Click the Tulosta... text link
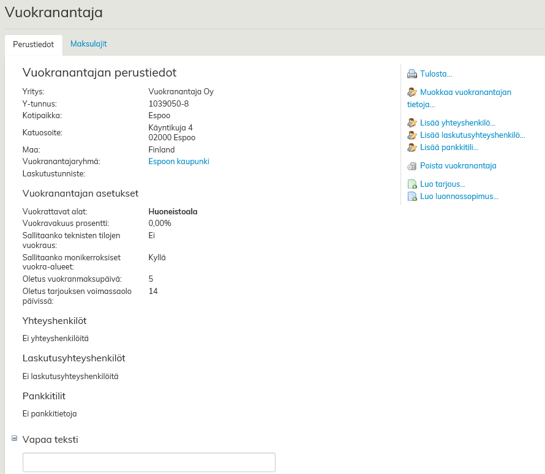The width and height of the screenshot is (545, 474). (x=435, y=74)
